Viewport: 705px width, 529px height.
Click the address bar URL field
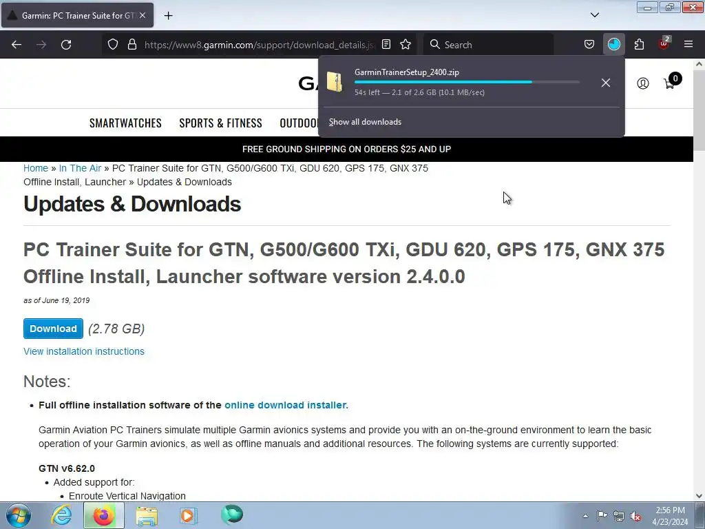(x=259, y=45)
